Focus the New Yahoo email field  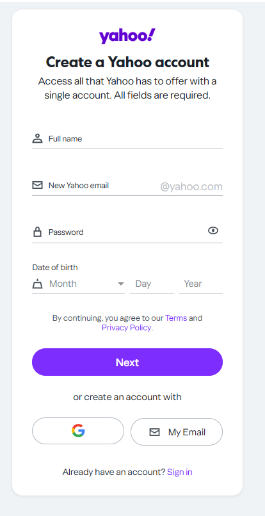(x=127, y=186)
